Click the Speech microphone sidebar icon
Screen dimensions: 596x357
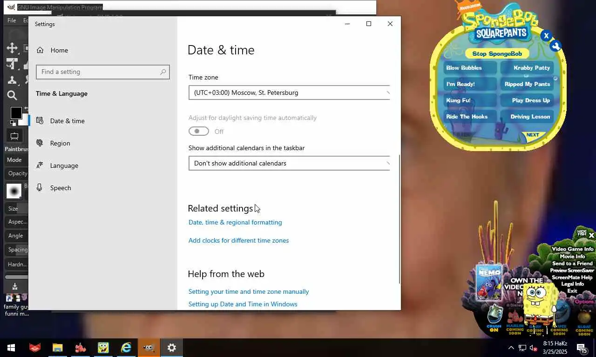[x=40, y=187]
